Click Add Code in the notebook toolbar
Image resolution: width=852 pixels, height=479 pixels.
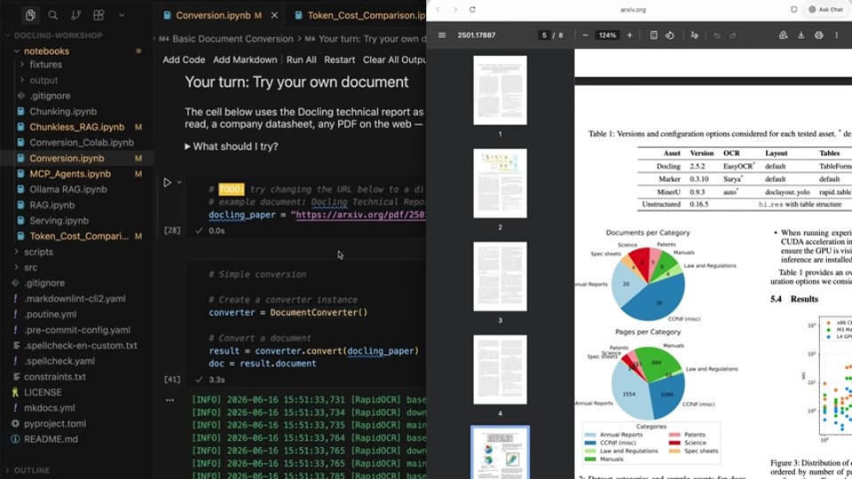click(184, 59)
